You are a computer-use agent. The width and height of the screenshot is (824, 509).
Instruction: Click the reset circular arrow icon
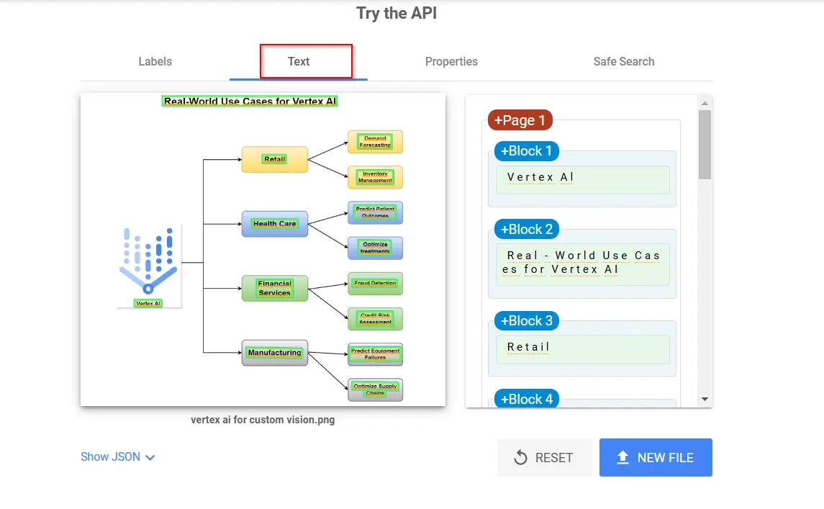[x=520, y=458]
